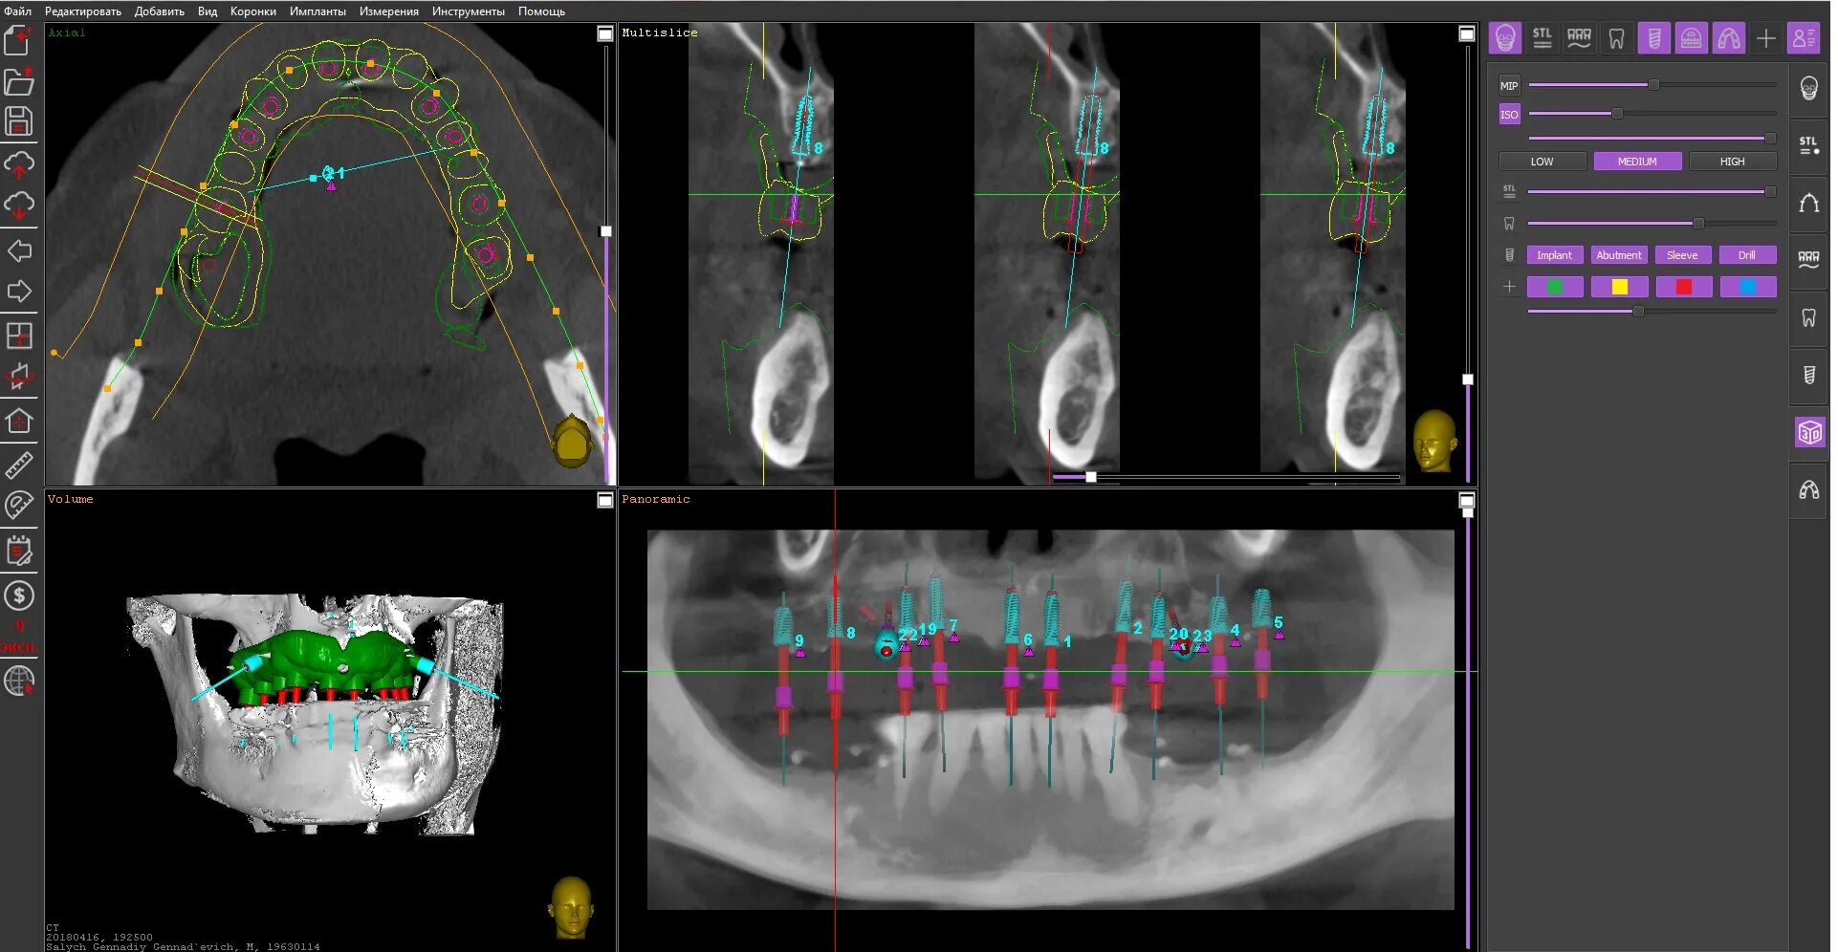The width and height of the screenshot is (1838, 952).
Task: Open STL settings tab in right sidebar
Action: coord(1808,145)
